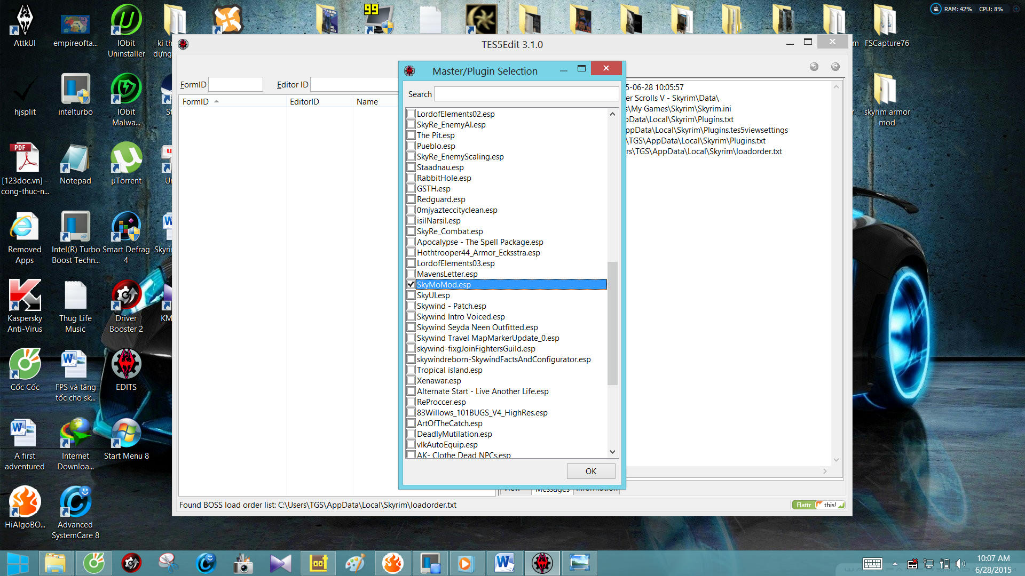1025x576 pixels.
Task: Tick the The Pit.esp checkbox
Action: point(411,135)
